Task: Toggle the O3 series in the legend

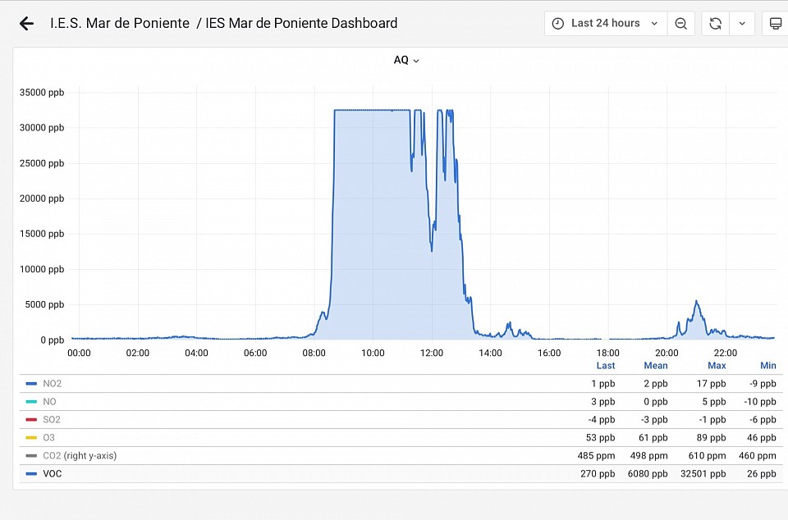Action: coord(48,438)
